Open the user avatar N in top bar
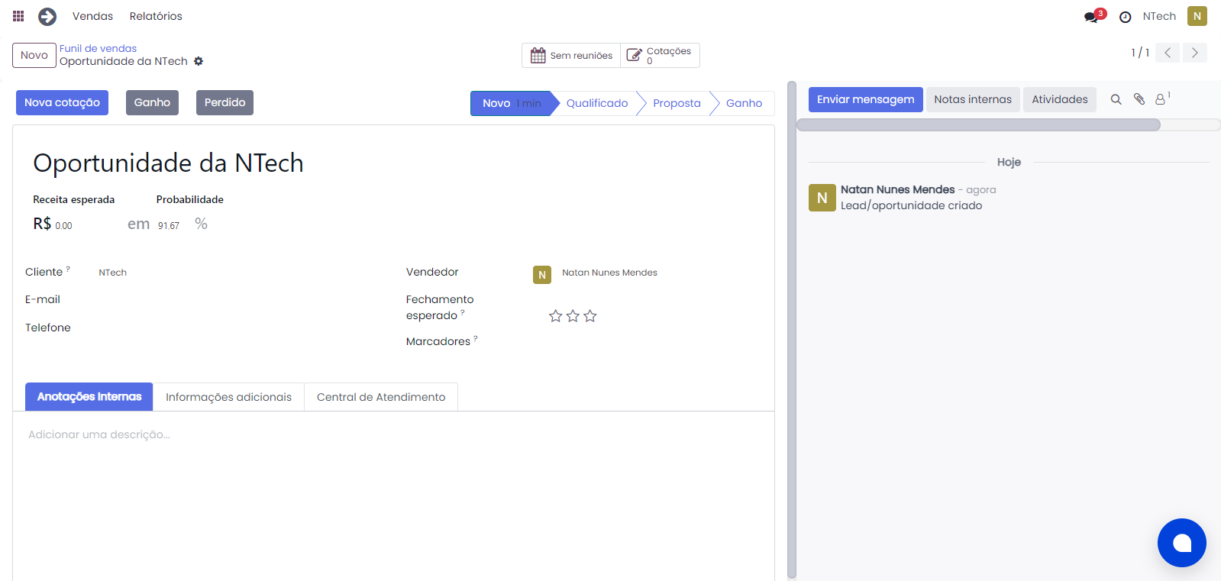 click(1197, 16)
